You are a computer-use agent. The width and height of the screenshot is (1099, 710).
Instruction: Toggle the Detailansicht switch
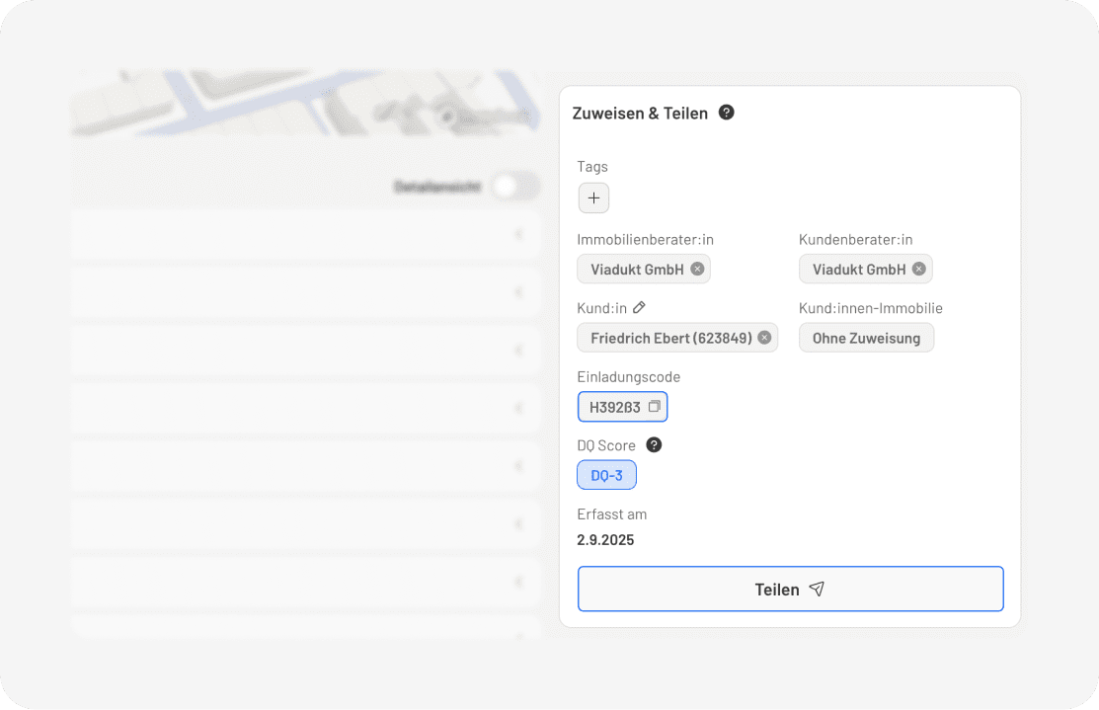click(516, 186)
